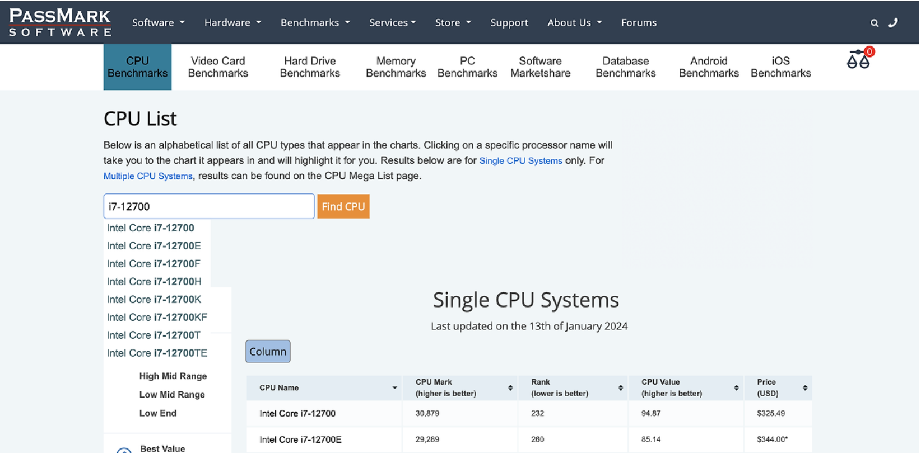The image size is (921, 454).
Task: Click CPU Value cell 94.87
Action: (x=652, y=414)
